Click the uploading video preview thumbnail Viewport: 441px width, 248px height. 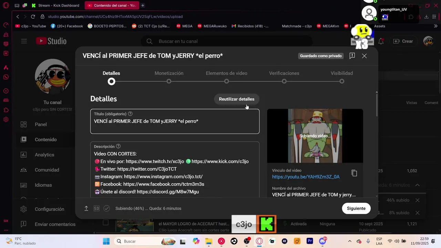click(315, 136)
